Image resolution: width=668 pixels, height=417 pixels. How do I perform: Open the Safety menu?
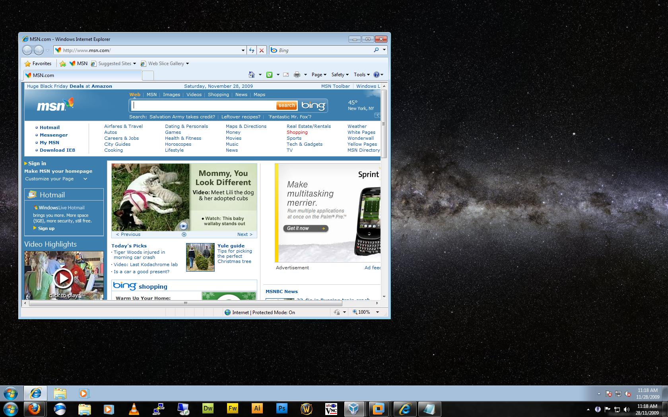click(340, 75)
